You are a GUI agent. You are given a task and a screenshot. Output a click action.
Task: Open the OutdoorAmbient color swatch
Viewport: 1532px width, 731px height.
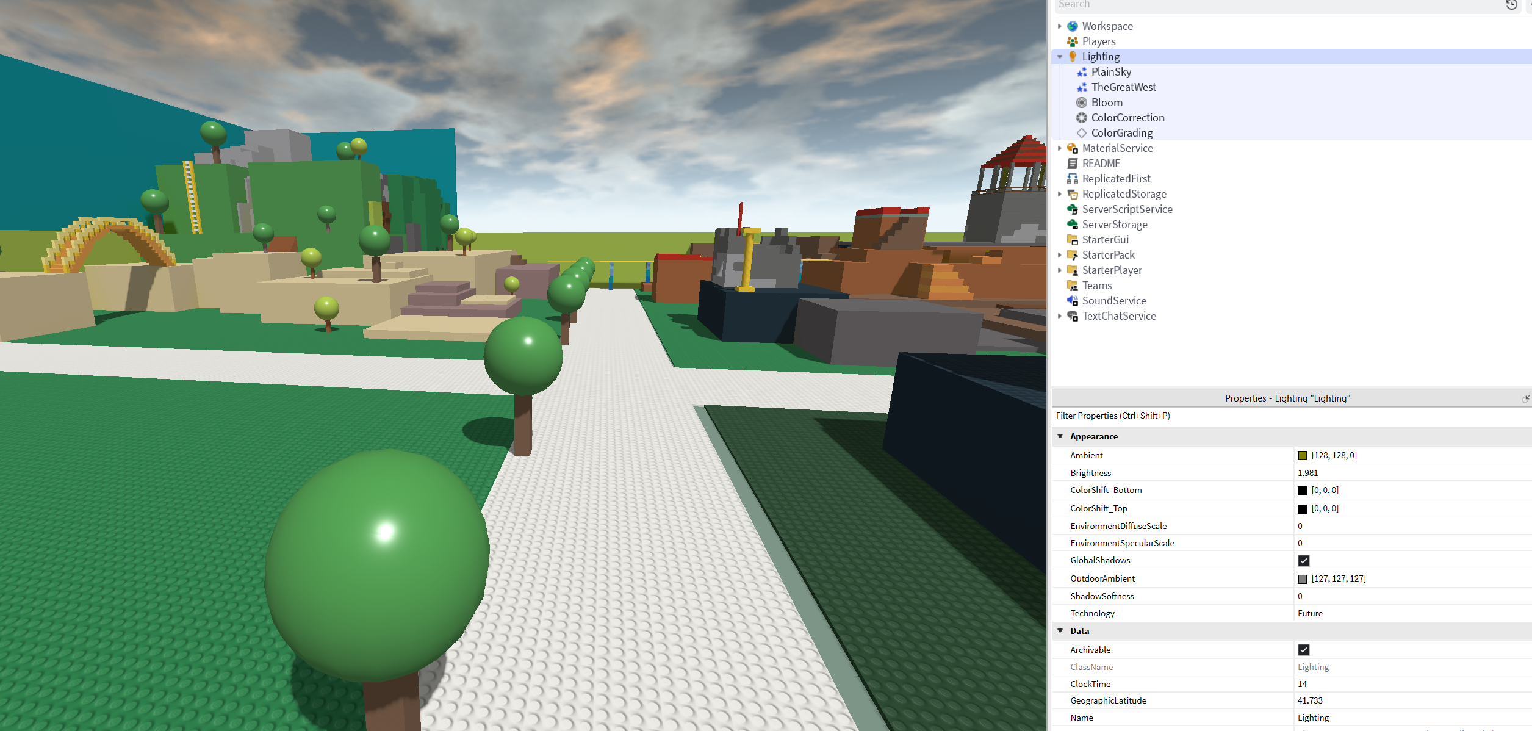tap(1302, 579)
